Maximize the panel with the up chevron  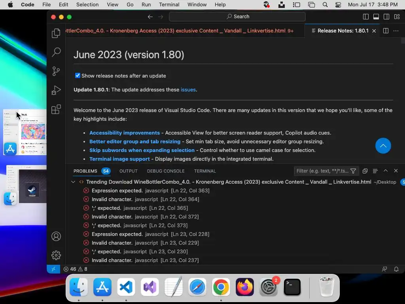click(386, 171)
